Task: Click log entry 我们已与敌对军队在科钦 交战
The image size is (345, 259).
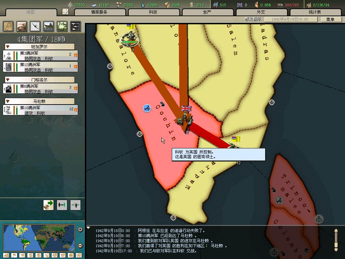Action: [x=146, y=251]
